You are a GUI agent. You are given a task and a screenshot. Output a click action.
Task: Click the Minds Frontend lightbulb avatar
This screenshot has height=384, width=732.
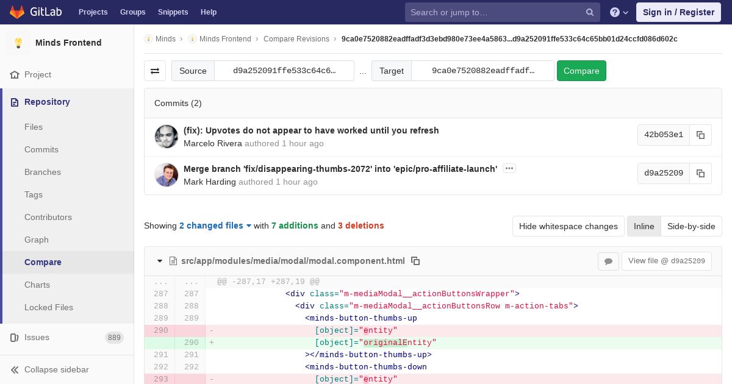(x=18, y=43)
